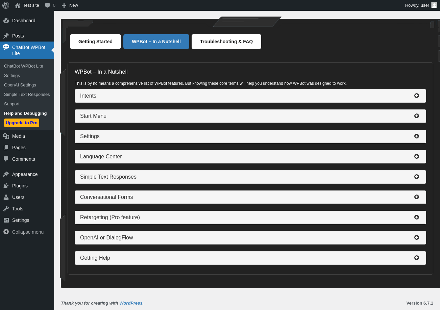Click the Collapse menu arrow icon
This screenshot has width=440, height=310.
coord(6,232)
